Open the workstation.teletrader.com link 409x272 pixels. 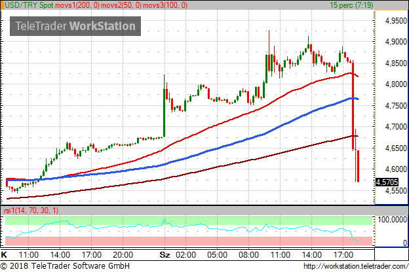click(356, 266)
